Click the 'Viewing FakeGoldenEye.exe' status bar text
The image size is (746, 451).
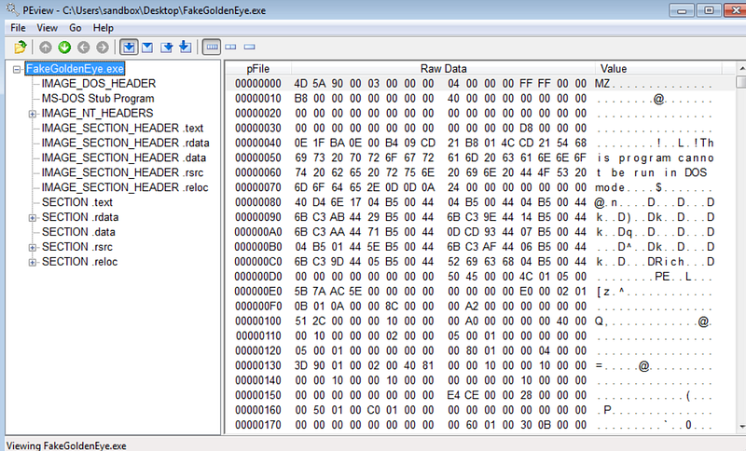point(66,445)
